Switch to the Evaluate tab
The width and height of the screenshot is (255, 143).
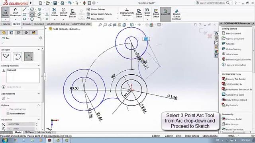point(27,24)
